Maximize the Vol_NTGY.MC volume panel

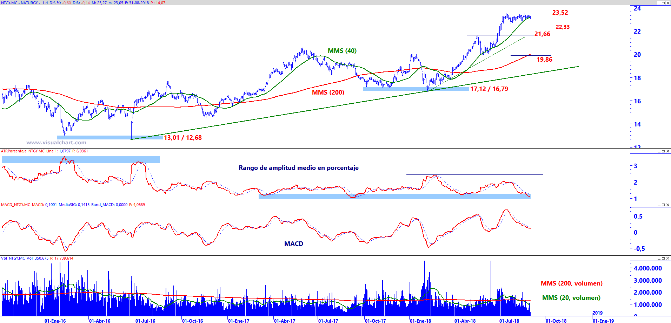click(663, 258)
